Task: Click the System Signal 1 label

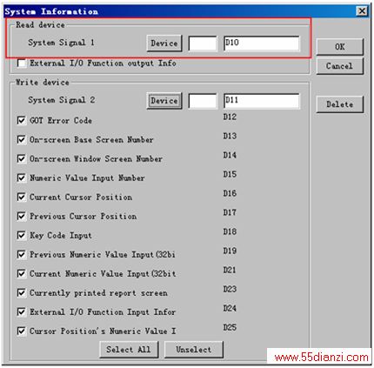Action: point(61,43)
